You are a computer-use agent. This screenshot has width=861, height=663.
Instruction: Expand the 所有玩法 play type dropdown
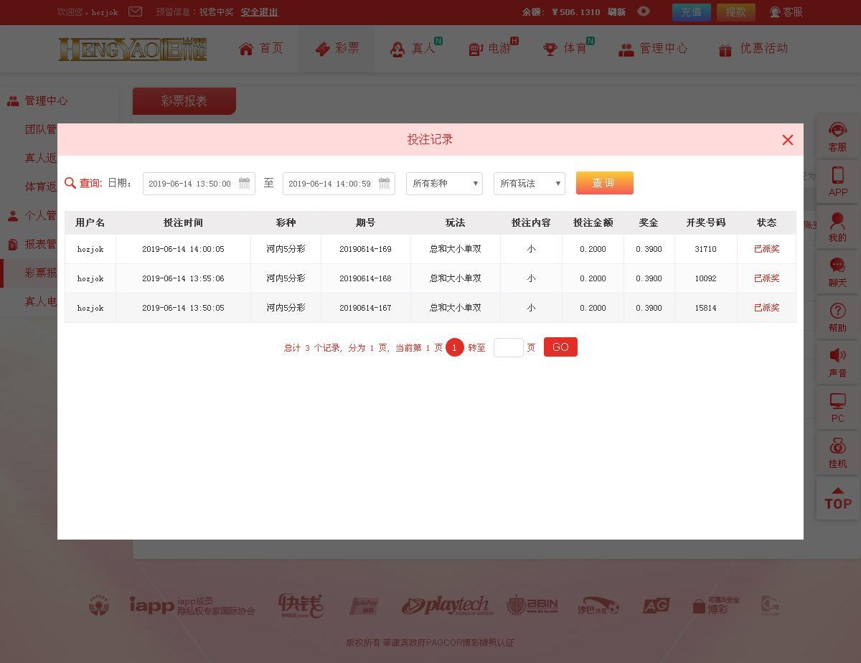[x=530, y=184]
